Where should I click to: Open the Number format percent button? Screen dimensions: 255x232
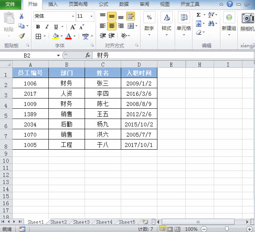149,17
